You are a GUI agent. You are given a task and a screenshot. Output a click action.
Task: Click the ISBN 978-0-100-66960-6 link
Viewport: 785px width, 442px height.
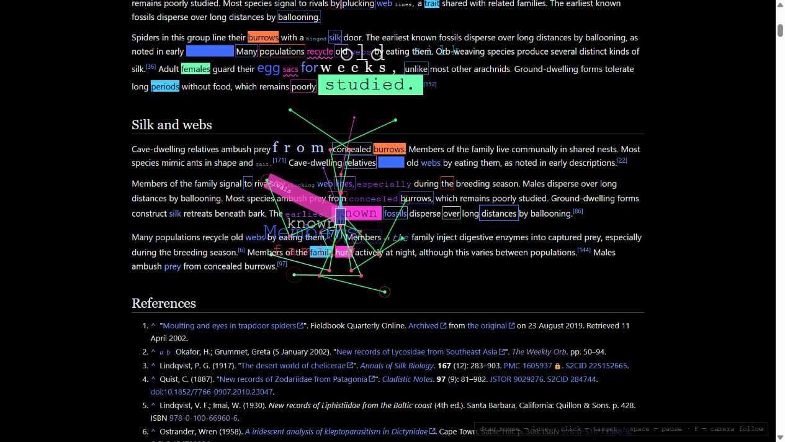202,418
